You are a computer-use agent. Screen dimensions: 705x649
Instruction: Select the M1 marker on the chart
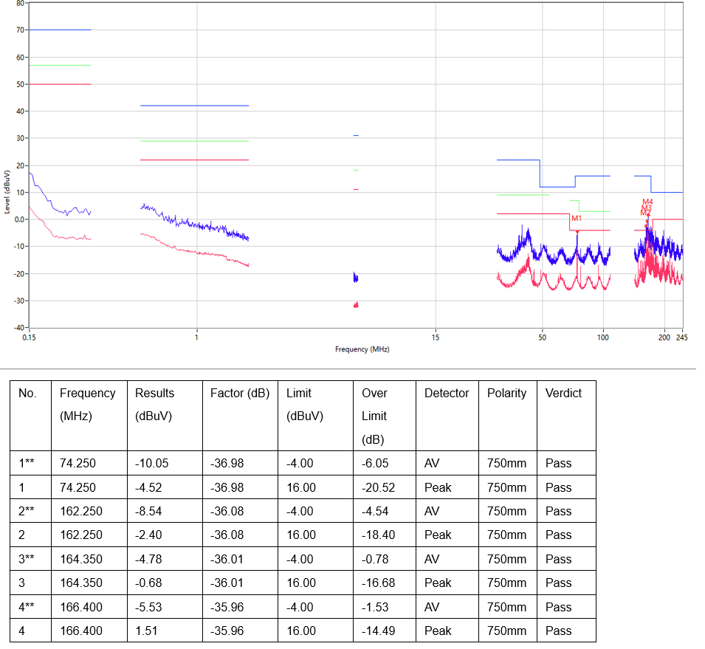click(x=576, y=219)
